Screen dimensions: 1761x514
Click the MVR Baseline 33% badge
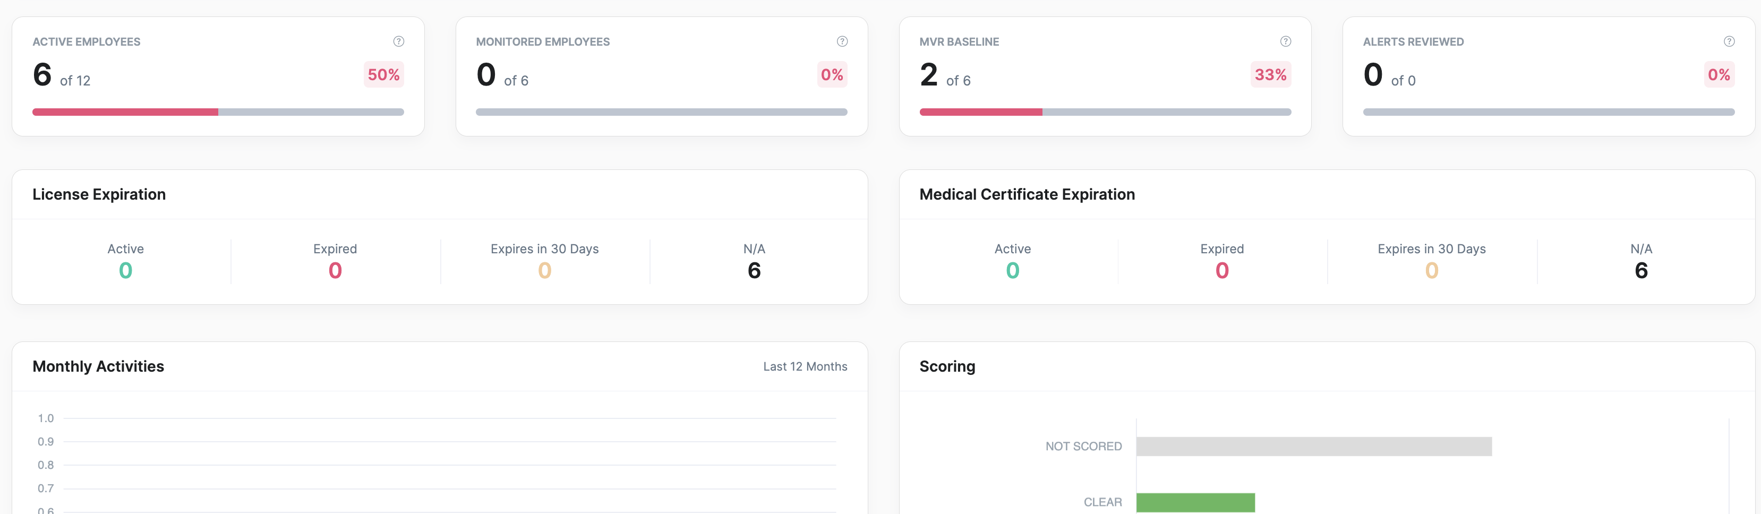click(x=1271, y=74)
